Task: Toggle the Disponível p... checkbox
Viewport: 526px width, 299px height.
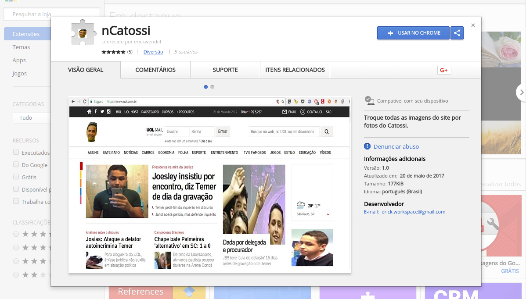Action: 16,189
